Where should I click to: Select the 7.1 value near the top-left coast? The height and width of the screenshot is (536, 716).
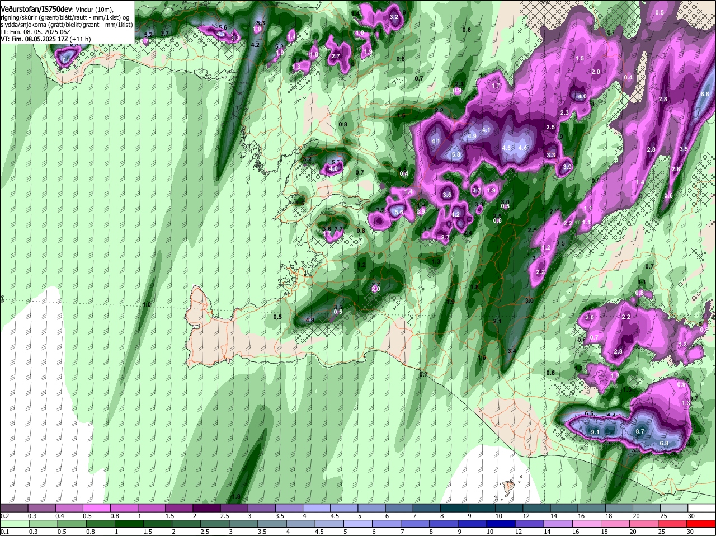click(x=66, y=59)
